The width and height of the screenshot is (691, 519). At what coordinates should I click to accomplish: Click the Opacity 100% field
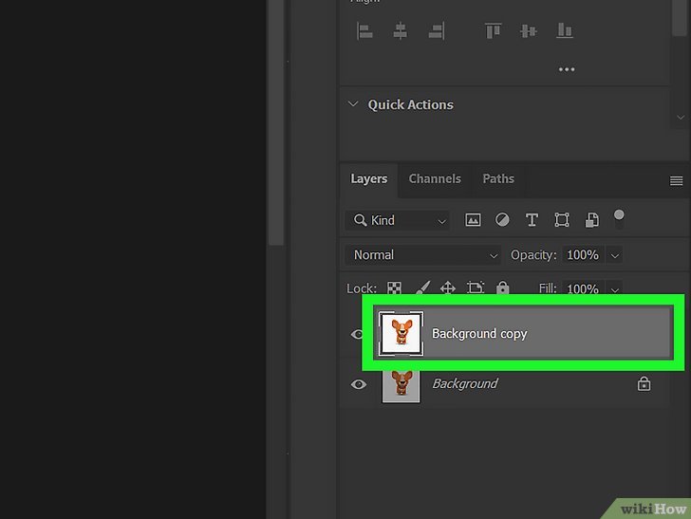(x=583, y=255)
